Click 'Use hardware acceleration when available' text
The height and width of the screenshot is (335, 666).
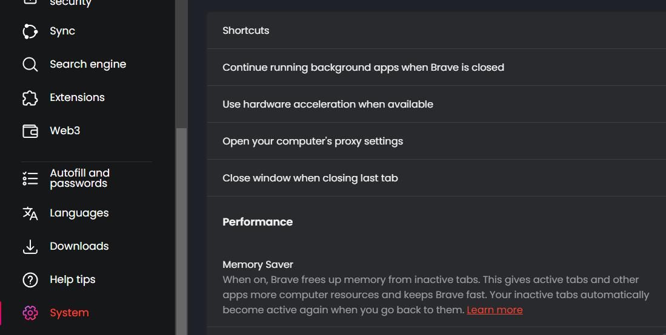point(328,105)
